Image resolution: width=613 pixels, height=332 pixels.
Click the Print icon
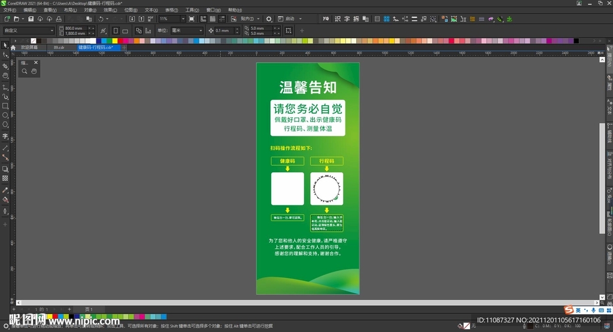click(x=59, y=19)
